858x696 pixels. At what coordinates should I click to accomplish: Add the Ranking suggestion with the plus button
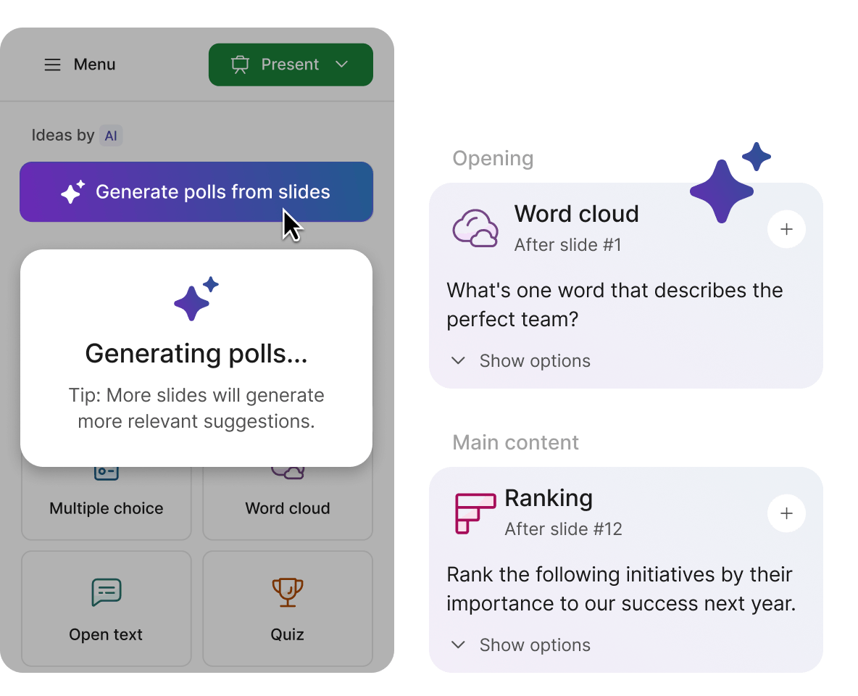pyautogui.click(x=786, y=513)
